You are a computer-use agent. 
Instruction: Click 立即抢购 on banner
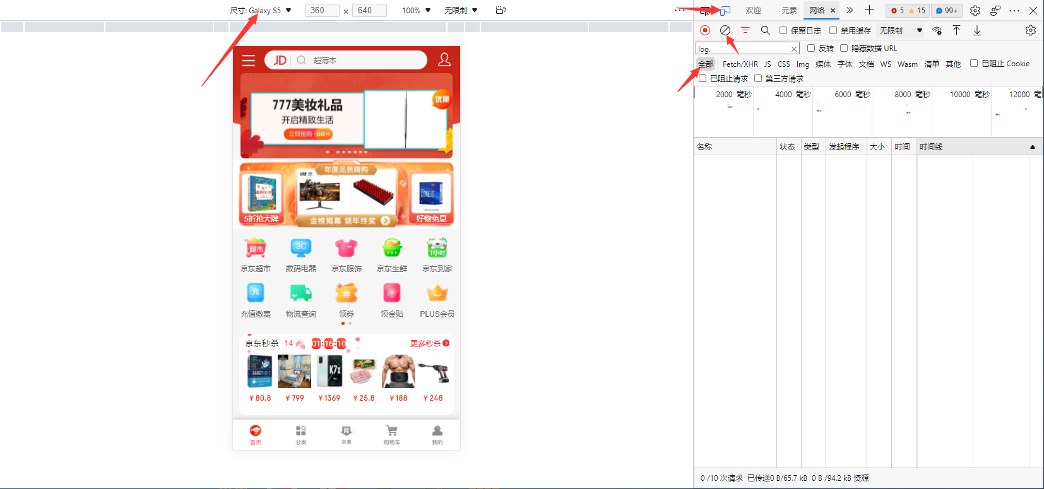(308, 134)
